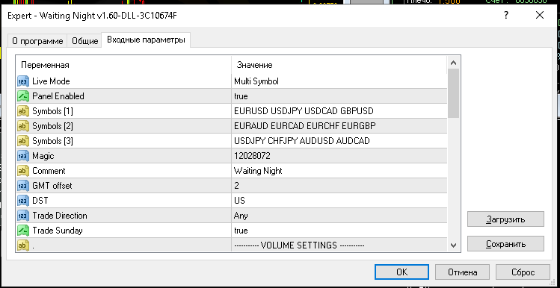Click the string icon beside Symbols [1]
Viewport: 560px width, 288px height.
coord(23,111)
